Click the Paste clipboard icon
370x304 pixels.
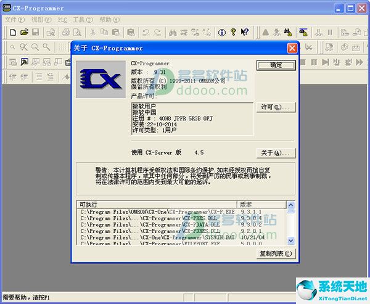tap(115, 32)
